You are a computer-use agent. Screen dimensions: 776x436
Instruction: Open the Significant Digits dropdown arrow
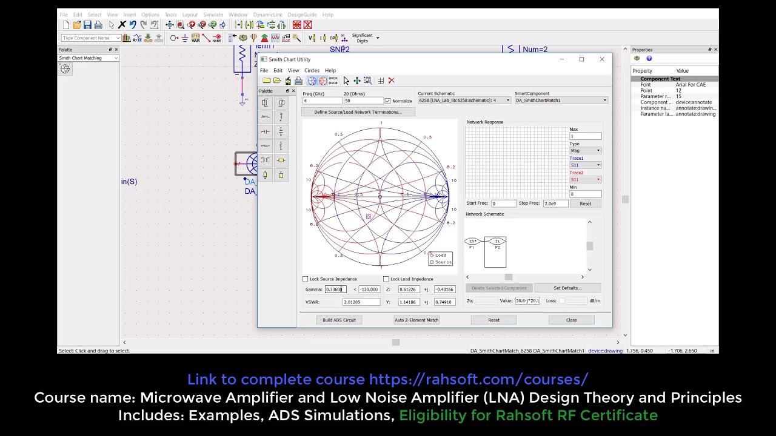click(x=378, y=38)
